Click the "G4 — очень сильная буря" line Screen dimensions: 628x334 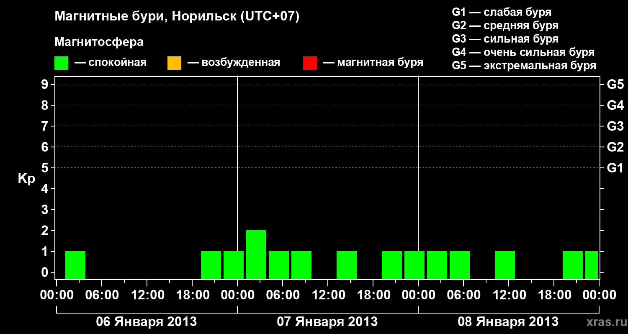click(x=523, y=52)
